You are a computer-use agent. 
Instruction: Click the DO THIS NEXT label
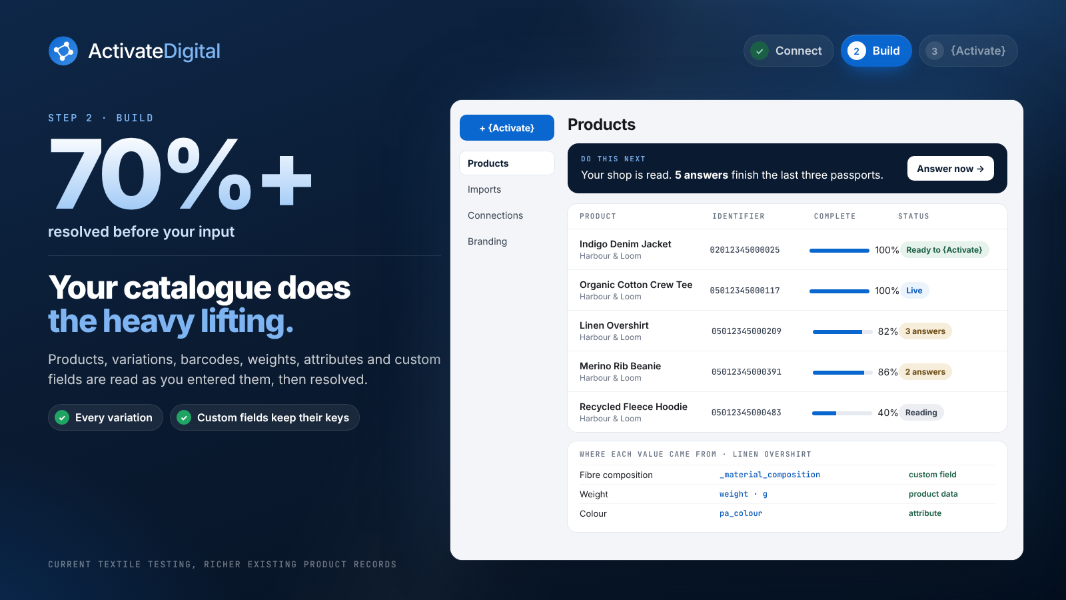tap(613, 159)
